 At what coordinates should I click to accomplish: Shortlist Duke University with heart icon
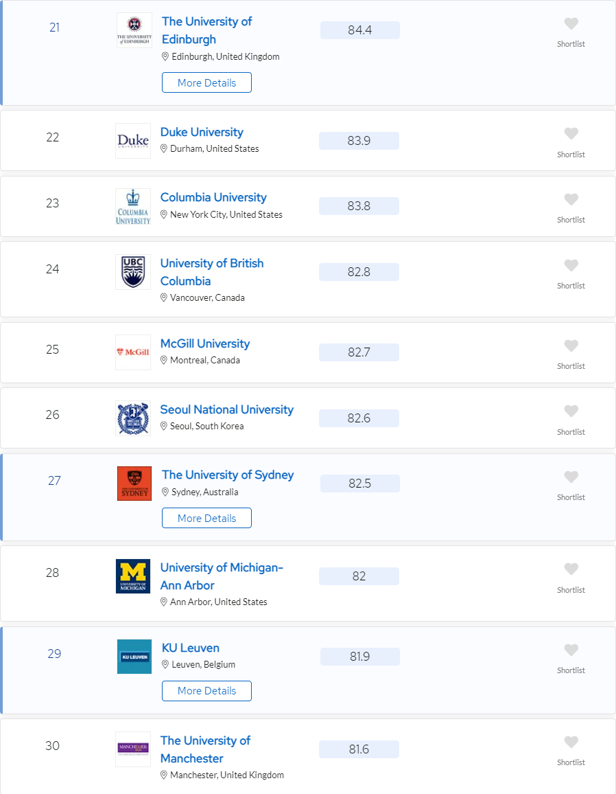(571, 134)
